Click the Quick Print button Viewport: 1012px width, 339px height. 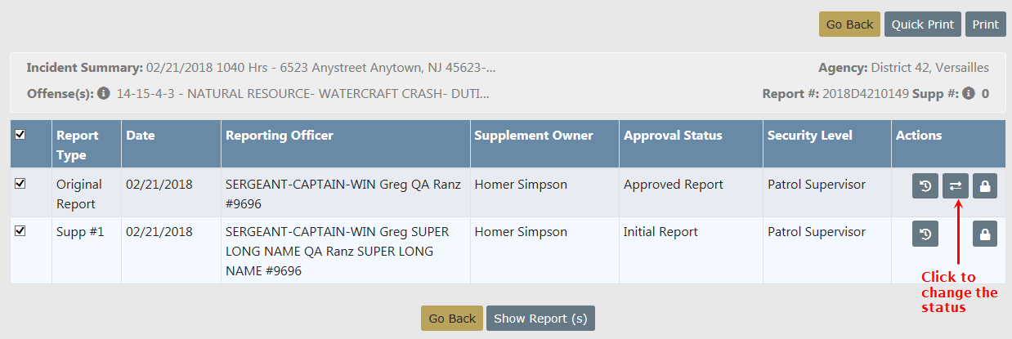[x=923, y=25]
